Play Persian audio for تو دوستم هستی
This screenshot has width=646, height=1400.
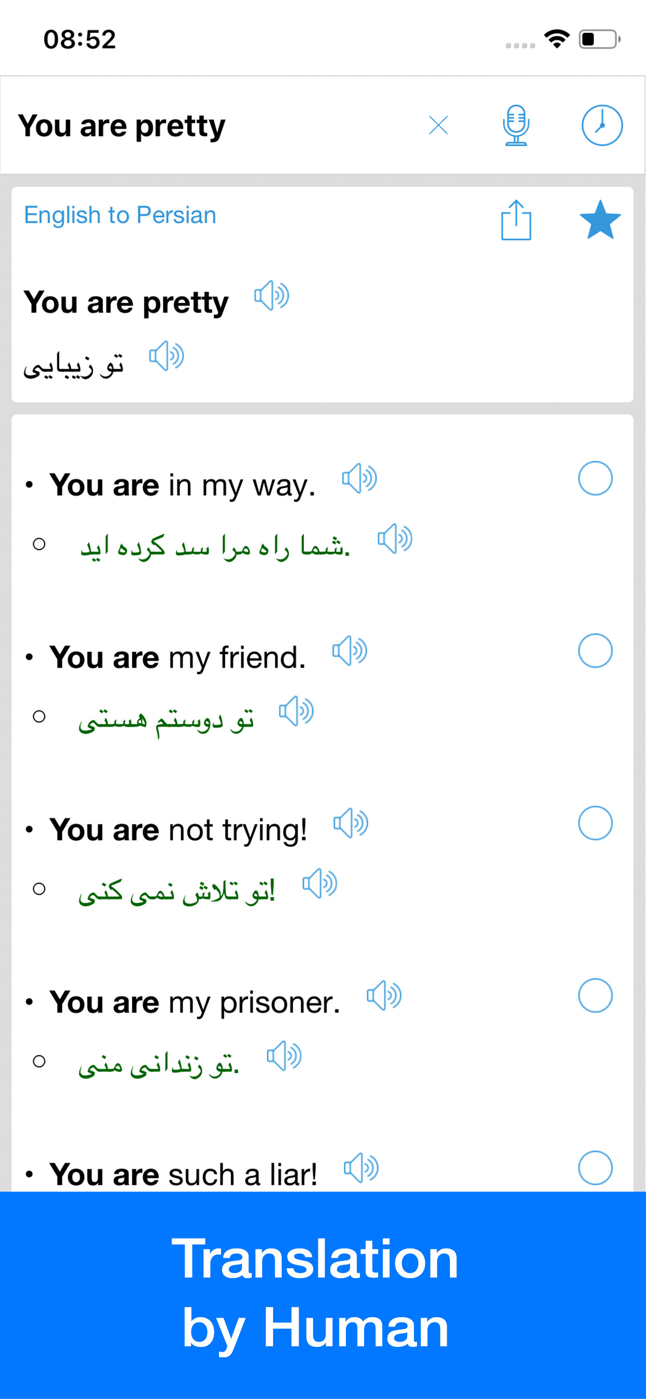[296, 711]
